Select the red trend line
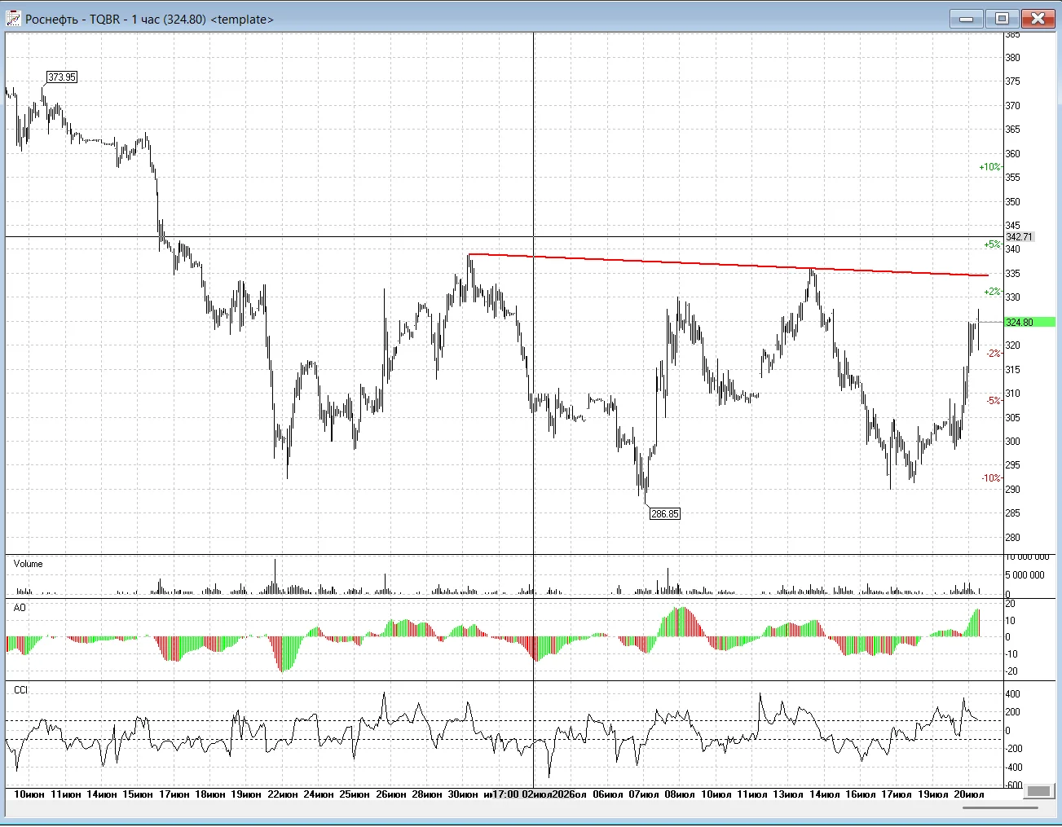The height and width of the screenshot is (827, 1062). click(728, 265)
